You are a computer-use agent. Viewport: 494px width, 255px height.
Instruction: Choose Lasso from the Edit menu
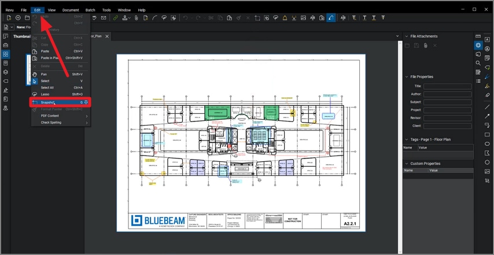[x=61, y=94]
